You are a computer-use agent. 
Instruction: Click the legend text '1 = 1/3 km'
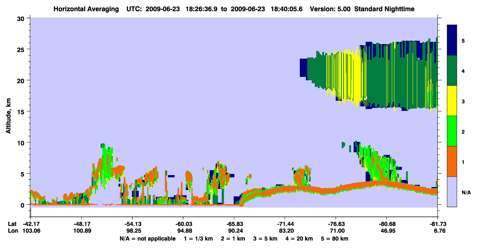tap(198, 239)
